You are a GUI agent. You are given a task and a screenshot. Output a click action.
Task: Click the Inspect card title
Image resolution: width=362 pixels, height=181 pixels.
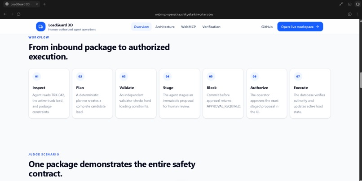pyautogui.click(x=39, y=88)
